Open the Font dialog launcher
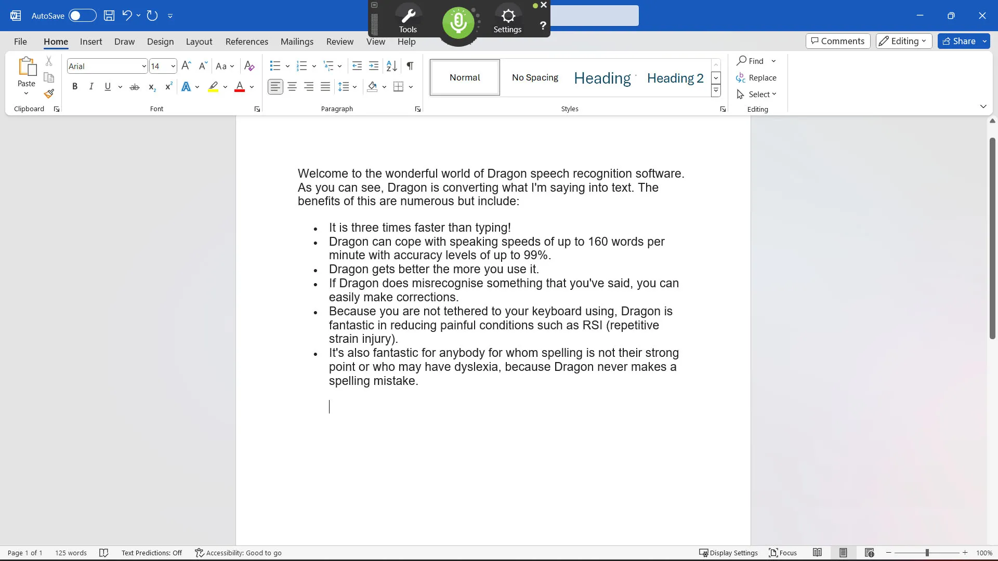This screenshot has width=998, height=561. 257,109
